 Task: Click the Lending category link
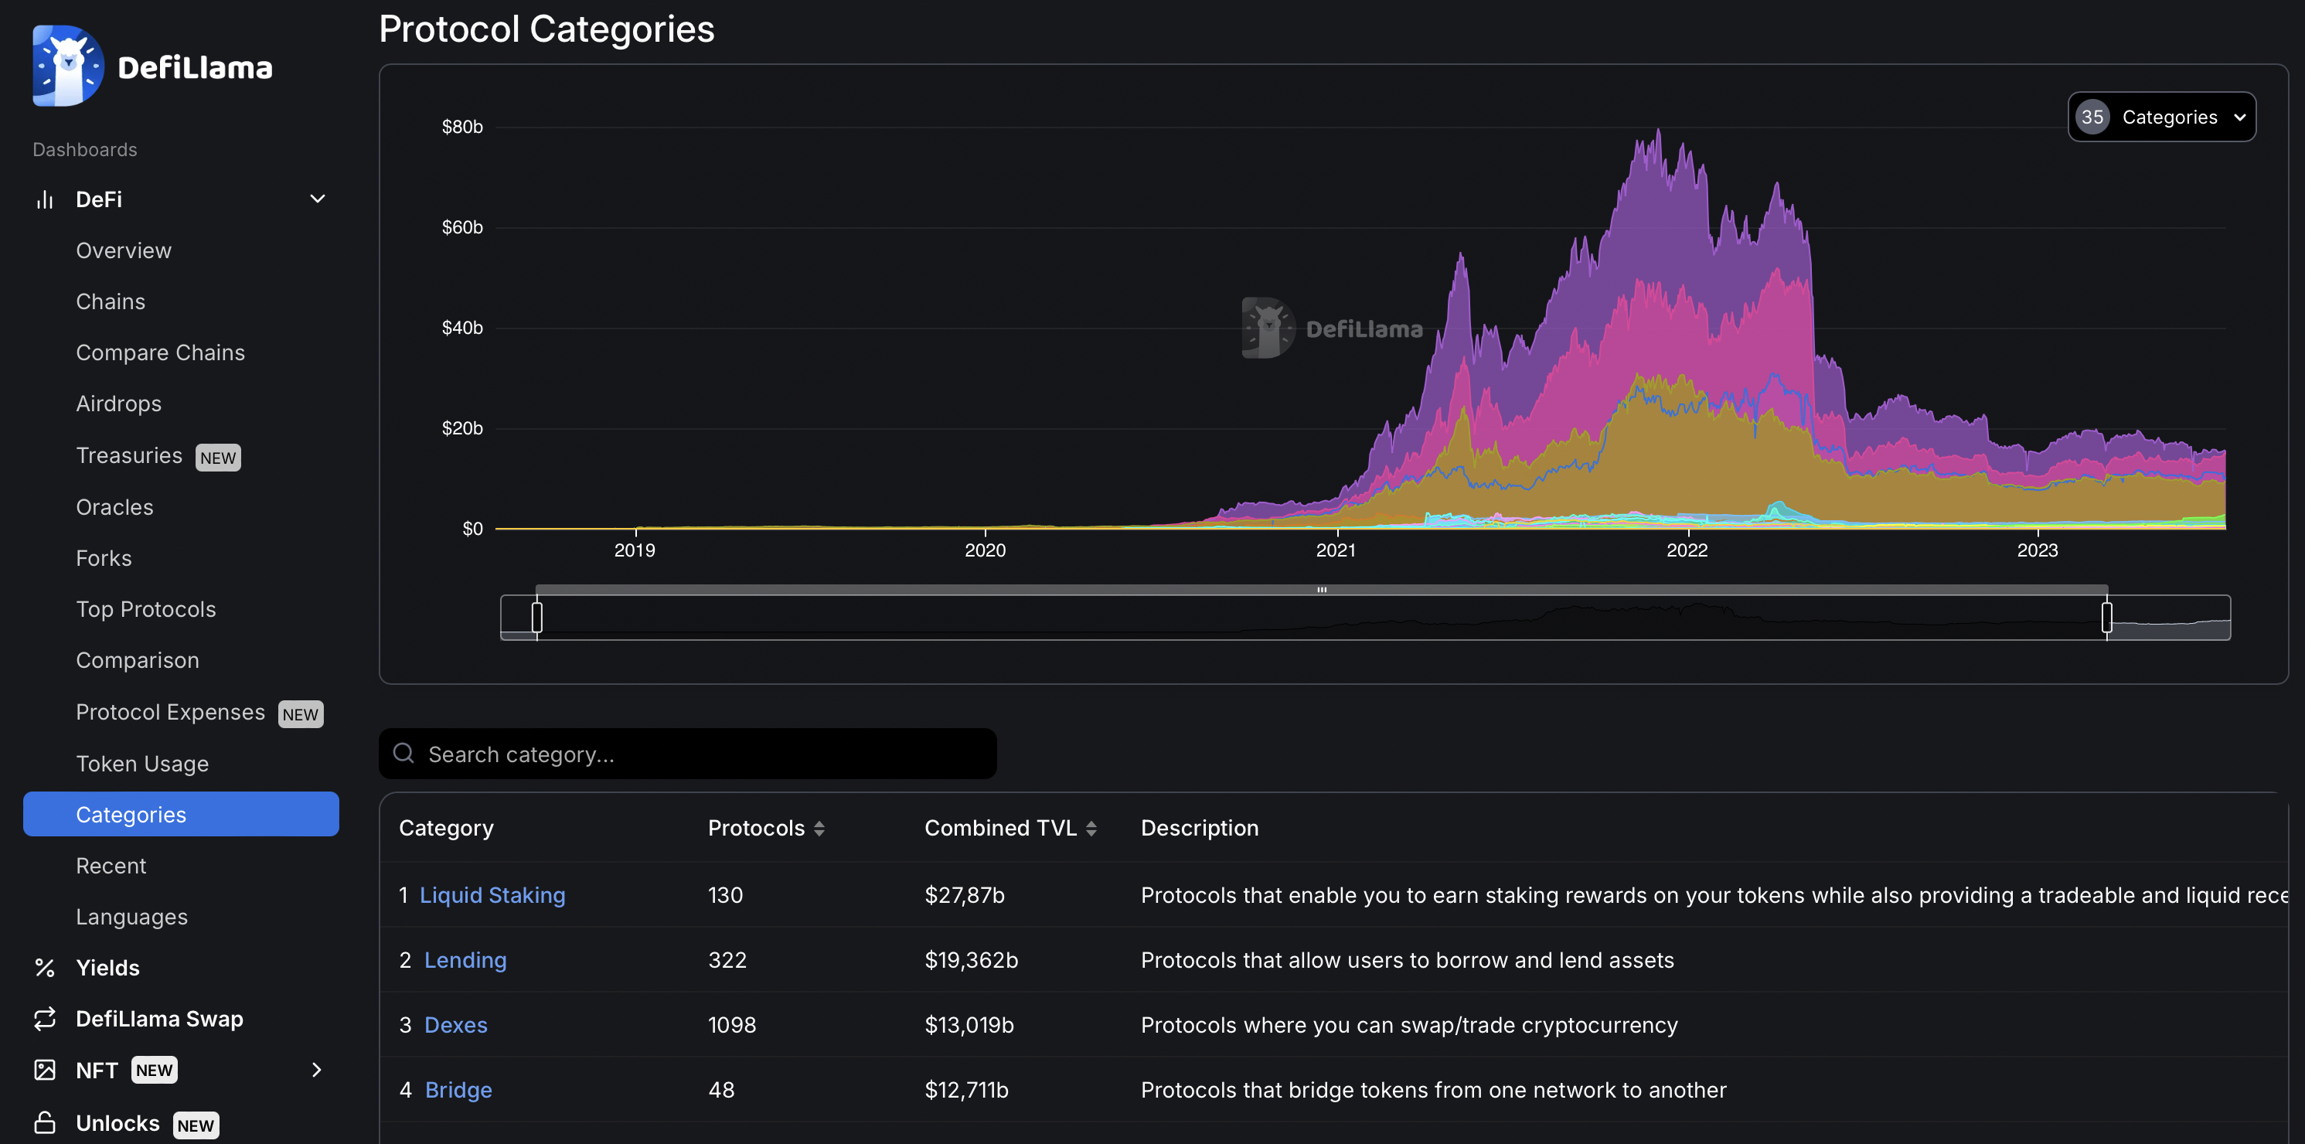[465, 960]
